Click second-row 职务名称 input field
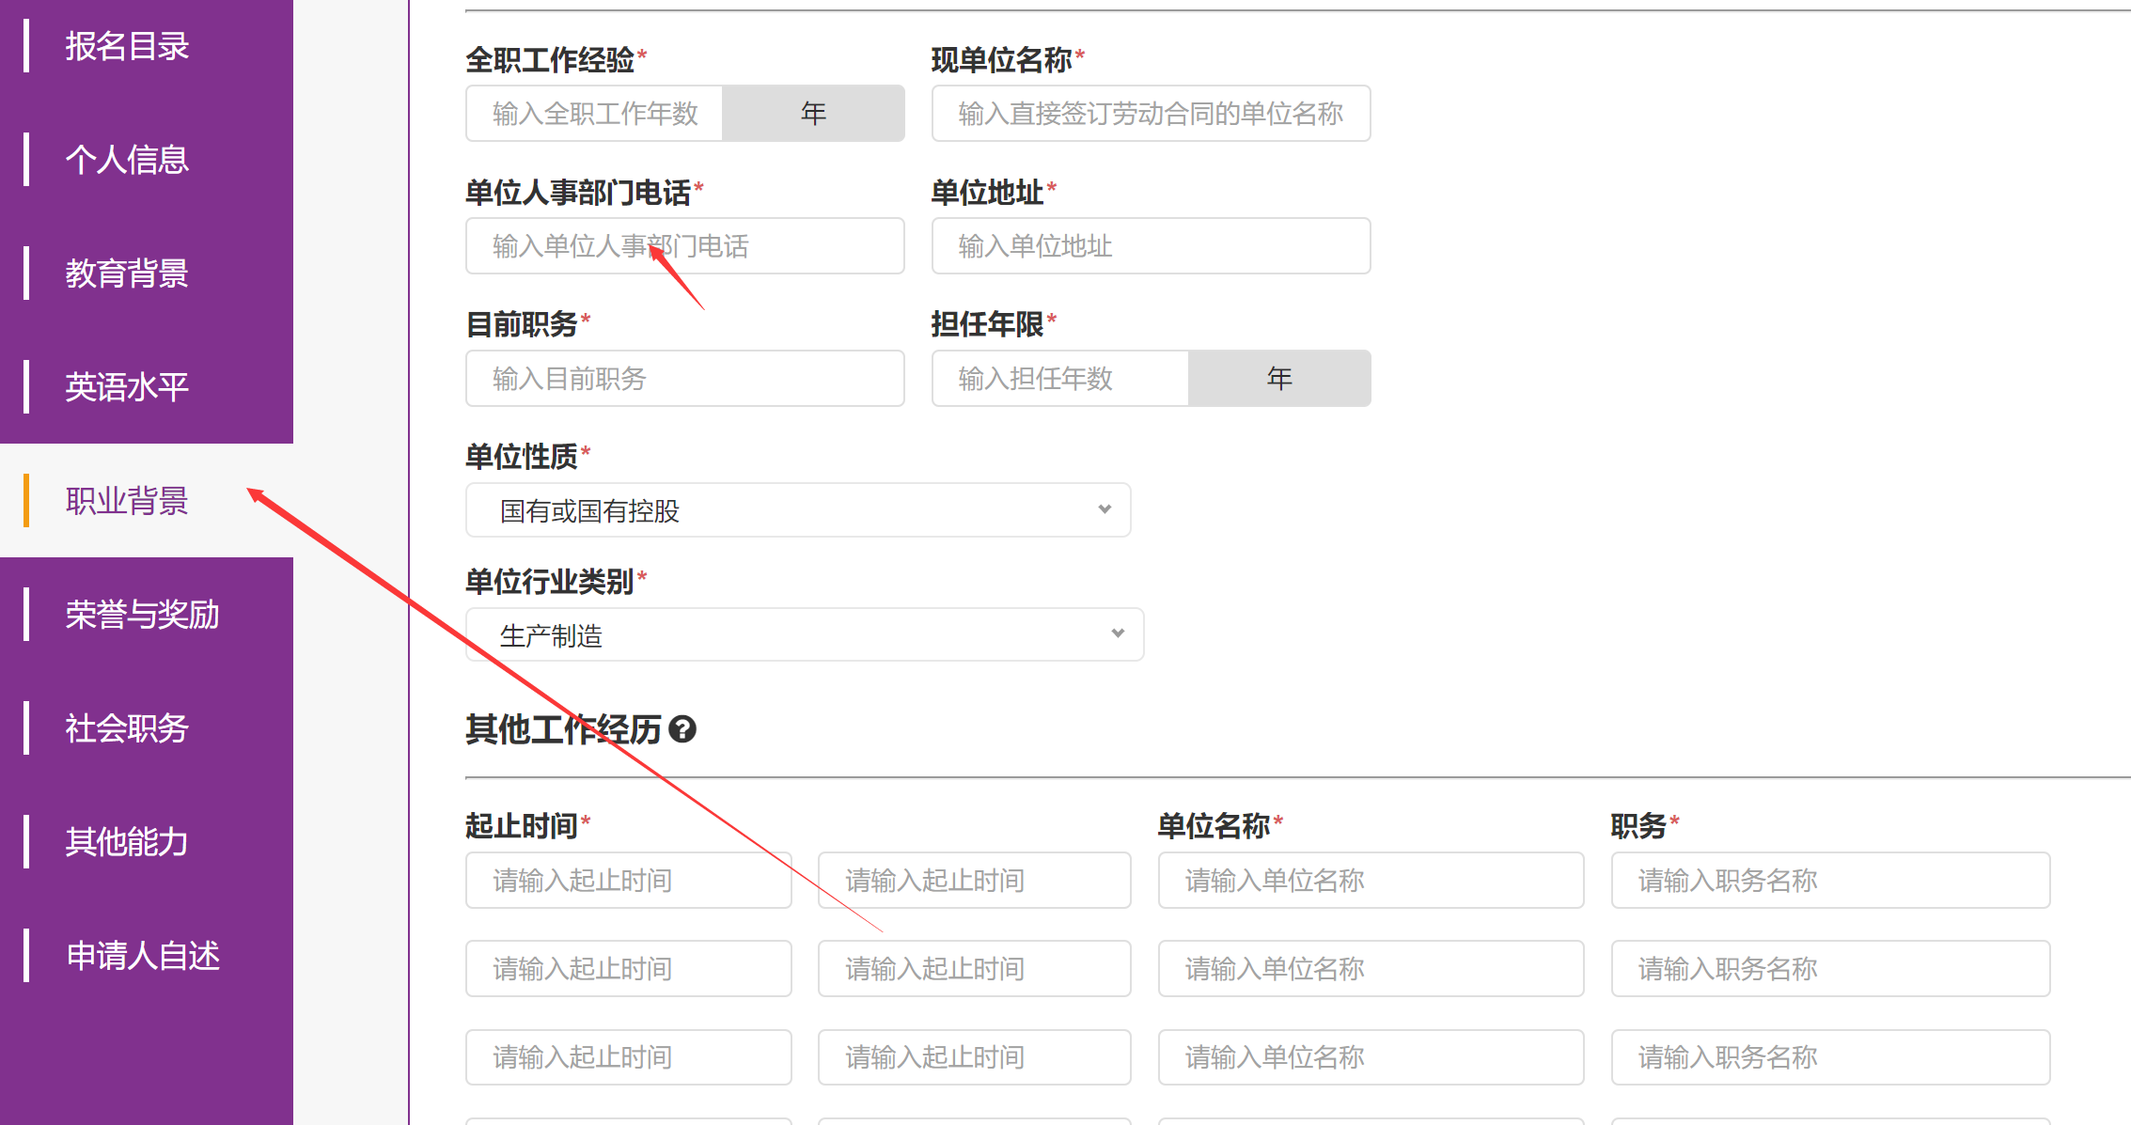This screenshot has height=1125, width=2131. (x=1830, y=969)
